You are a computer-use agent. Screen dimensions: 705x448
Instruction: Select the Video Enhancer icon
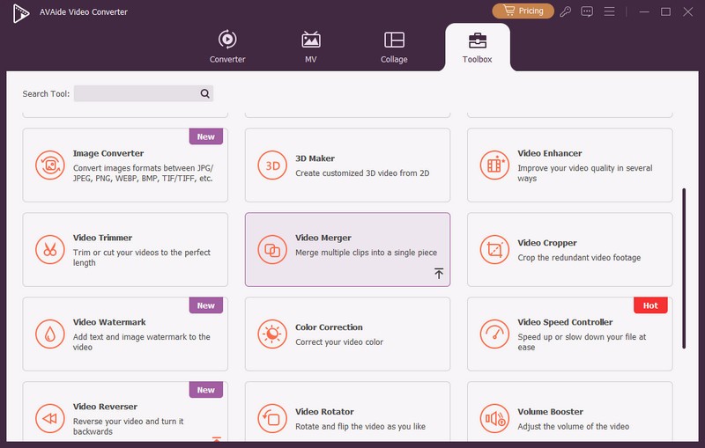(494, 165)
